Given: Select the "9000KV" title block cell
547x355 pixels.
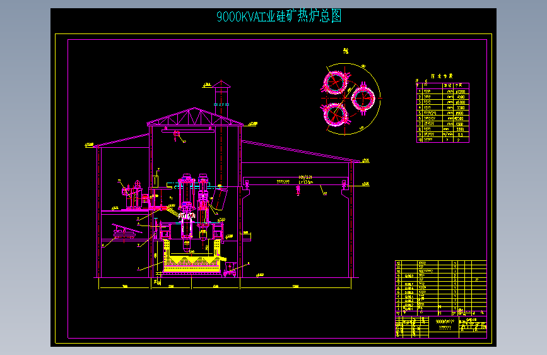Looking at the screenshot, I should tap(444, 324).
